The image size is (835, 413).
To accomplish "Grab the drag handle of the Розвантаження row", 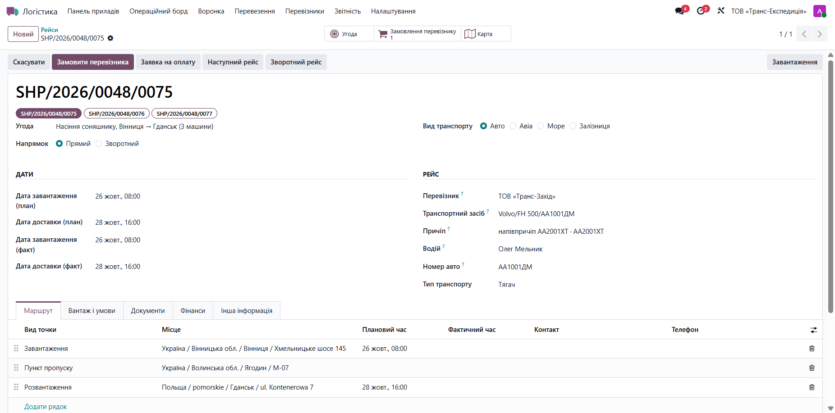I will pyautogui.click(x=16, y=387).
